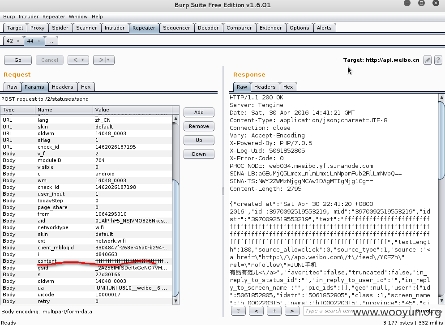Show the response Headers view

pos(265,87)
